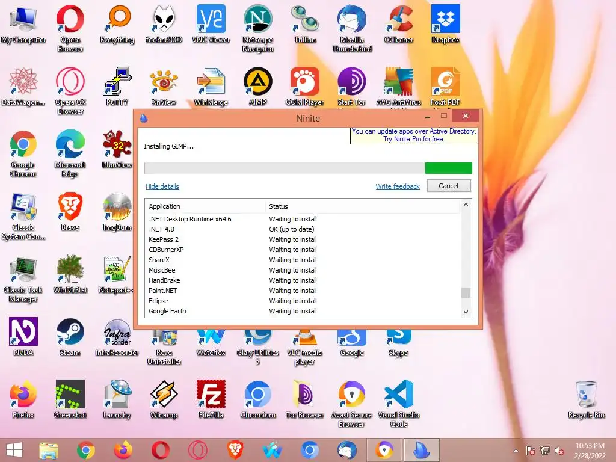Select the .NET 4.8 row
Image resolution: width=616 pixels, height=462 pixels.
point(303,229)
